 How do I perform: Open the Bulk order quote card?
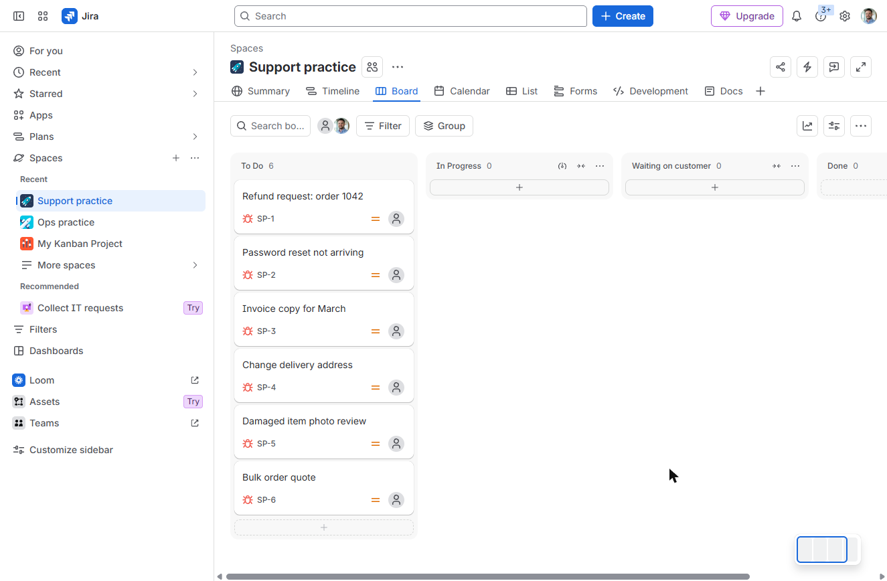(324, 488)
